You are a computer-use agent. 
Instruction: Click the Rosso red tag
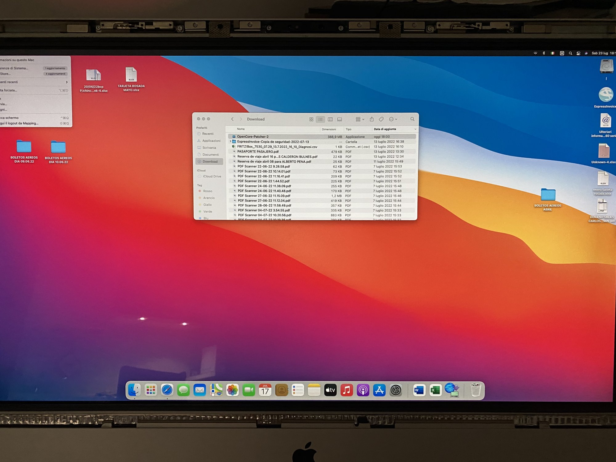207,191
